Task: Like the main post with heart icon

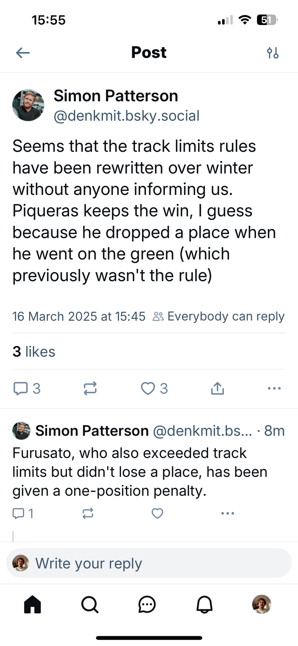Action: (148, 388)
